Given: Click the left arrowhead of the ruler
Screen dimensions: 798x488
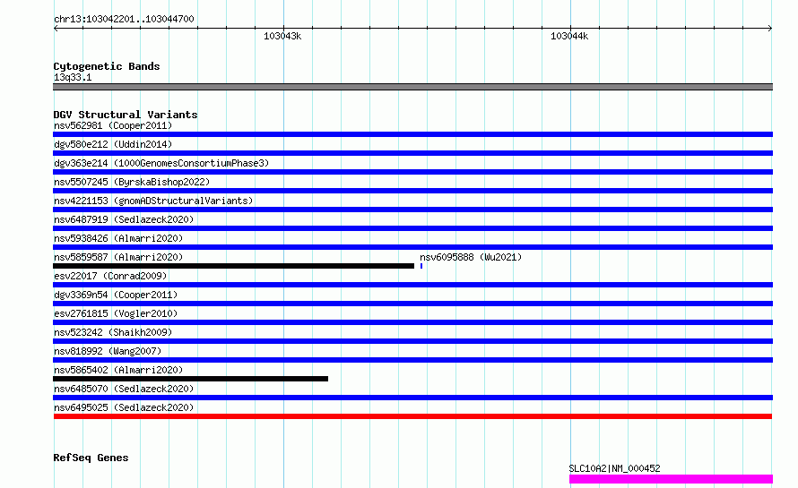Looking at the screenshot, I should (56, 28).
